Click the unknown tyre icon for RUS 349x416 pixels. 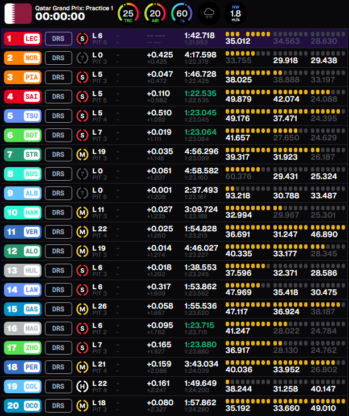pyautogui.click(x=82, y=174)
